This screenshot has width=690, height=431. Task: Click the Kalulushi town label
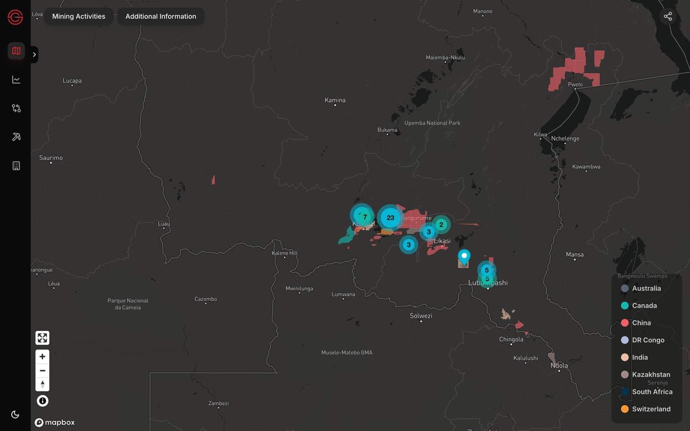(526, 358)
